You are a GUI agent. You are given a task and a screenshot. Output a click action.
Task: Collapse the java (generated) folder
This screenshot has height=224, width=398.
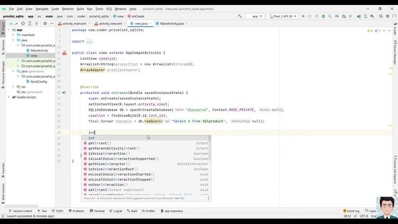point(14,71)
